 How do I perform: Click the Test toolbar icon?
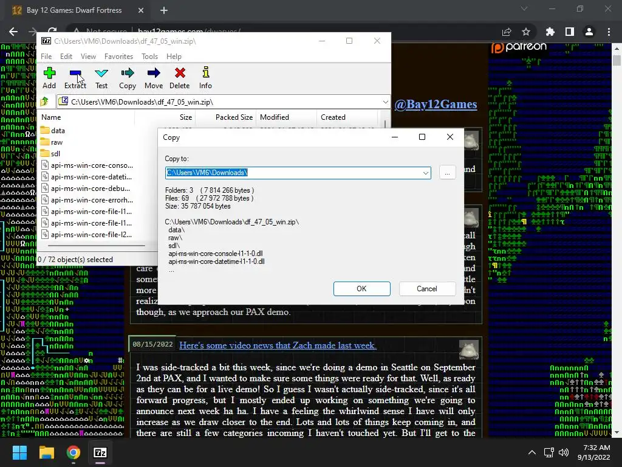(x=101, y=78)
